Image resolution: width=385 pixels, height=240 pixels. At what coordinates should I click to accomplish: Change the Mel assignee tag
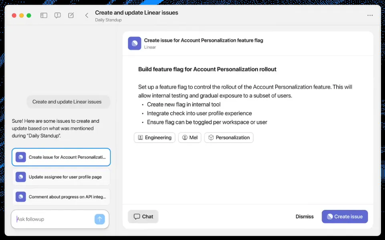[x=190, y=138]
